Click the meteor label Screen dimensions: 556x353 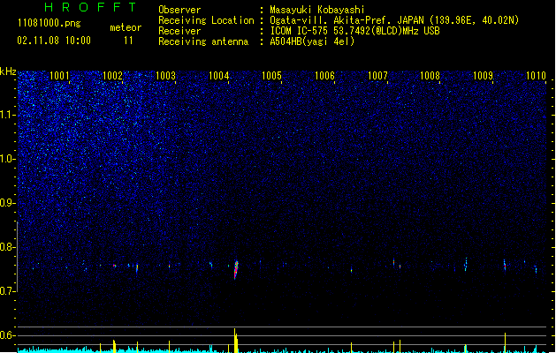coord(126,27)
